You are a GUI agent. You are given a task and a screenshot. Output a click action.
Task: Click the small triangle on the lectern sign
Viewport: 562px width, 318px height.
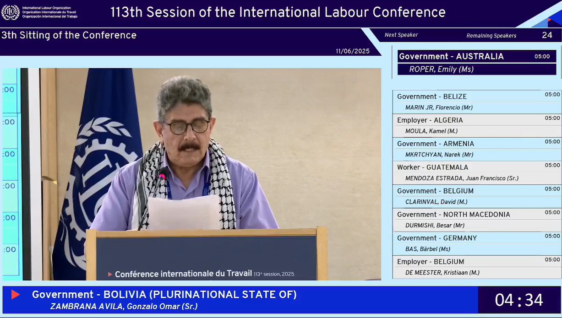coord(110,274)
